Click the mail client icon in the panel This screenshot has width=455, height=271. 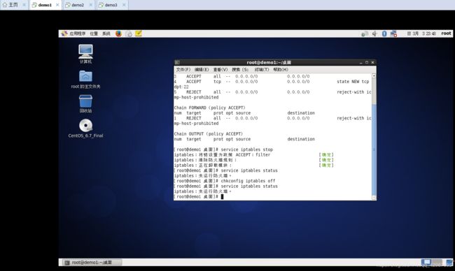point(129,34)
